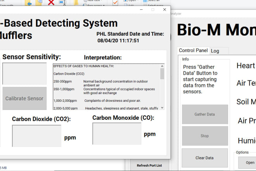Switch to the Control Panel tab in Bio-M Monitor
Screen dimensions: 256x171
193,51
